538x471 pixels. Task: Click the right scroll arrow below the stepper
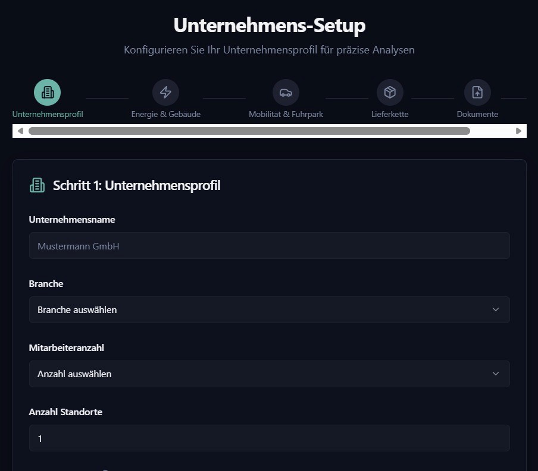point(518,131)
